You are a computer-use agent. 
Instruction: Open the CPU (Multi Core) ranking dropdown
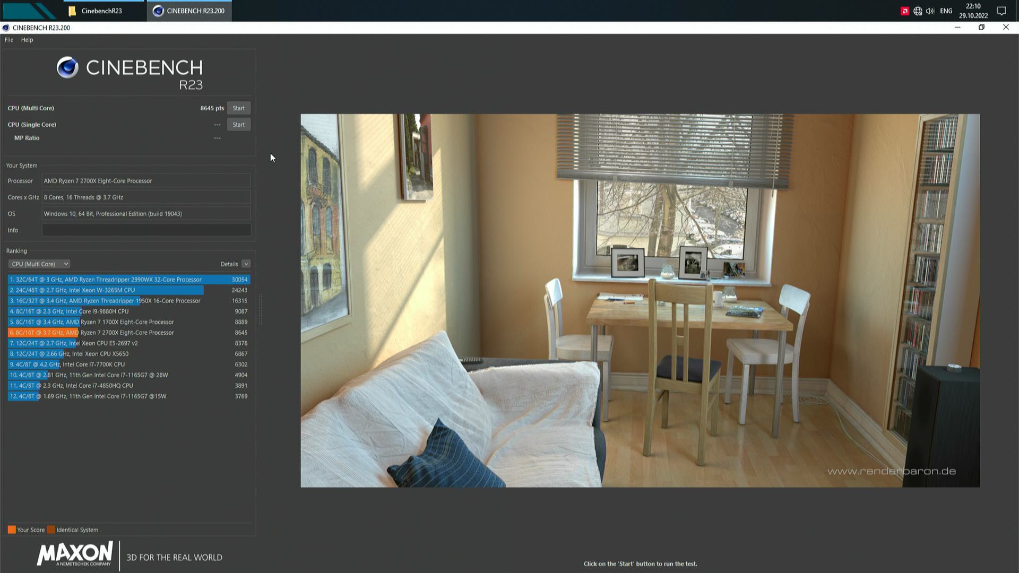[x=39, y=264]
